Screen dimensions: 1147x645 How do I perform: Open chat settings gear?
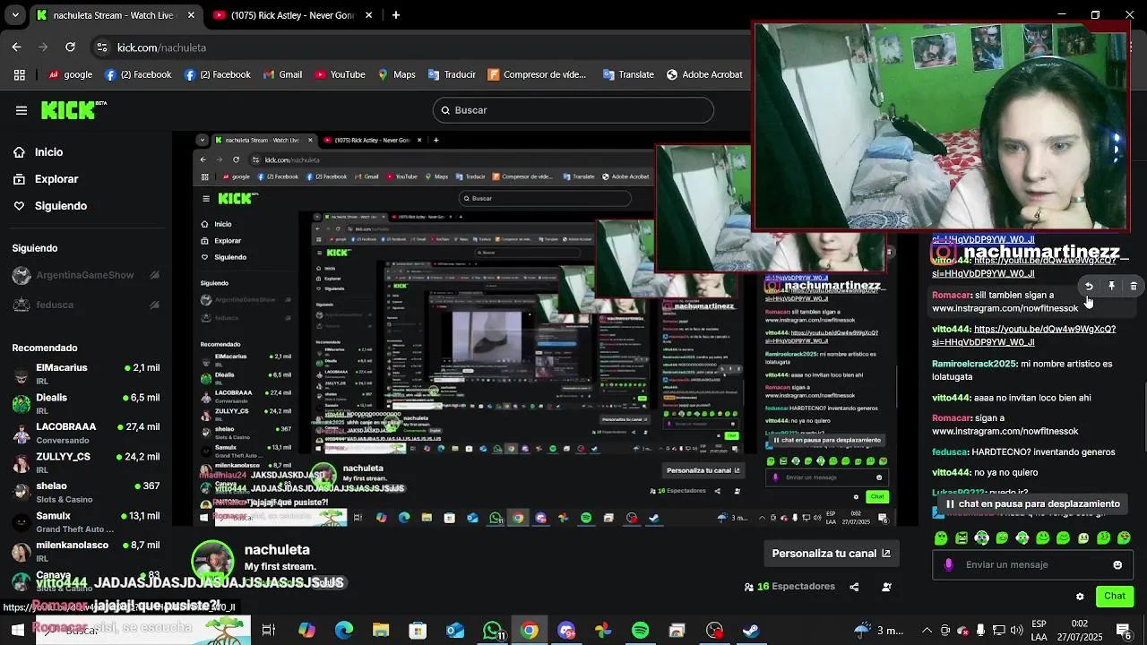coord(1080,597)
